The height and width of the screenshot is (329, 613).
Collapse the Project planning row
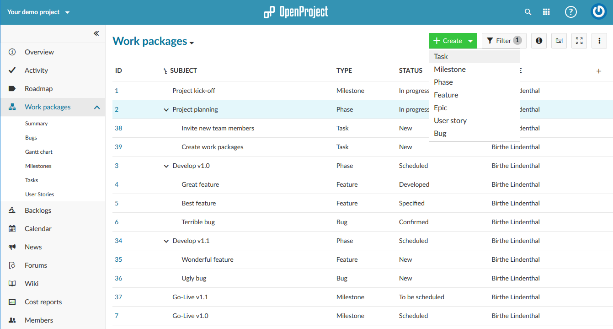(x=166, y=110)
